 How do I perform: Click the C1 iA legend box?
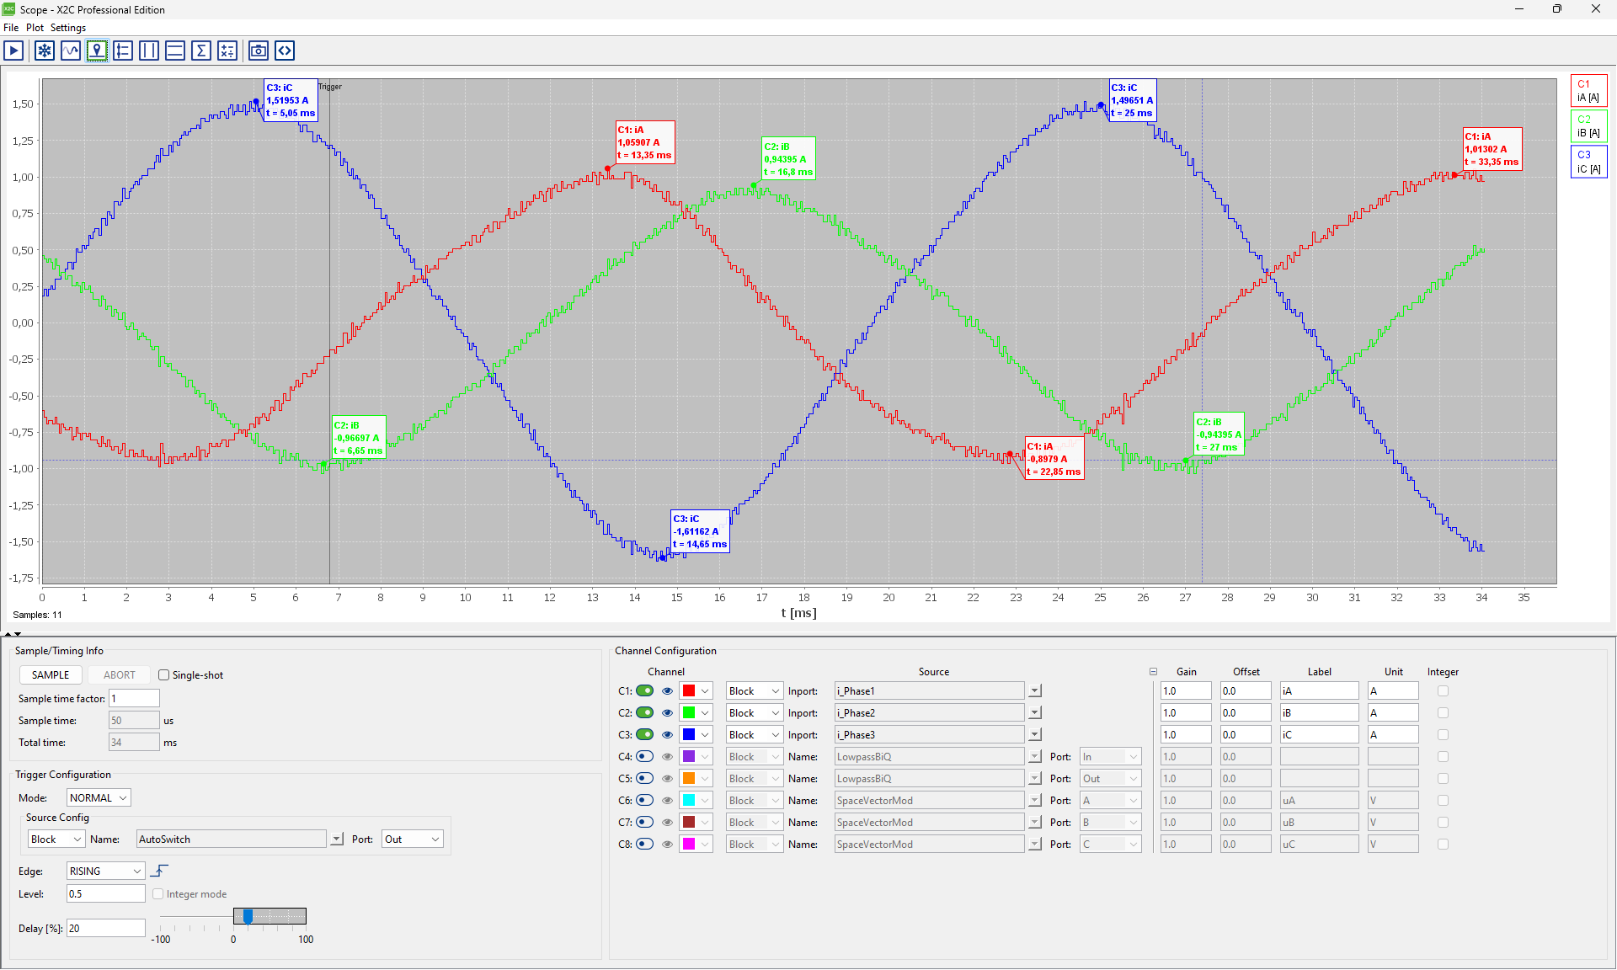click(x=1588, y=91)
